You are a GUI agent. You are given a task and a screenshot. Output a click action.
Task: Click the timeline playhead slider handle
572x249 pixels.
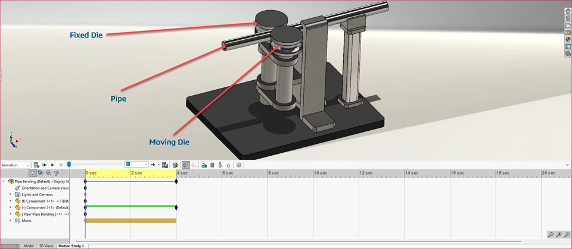click(x=69, y=165)
